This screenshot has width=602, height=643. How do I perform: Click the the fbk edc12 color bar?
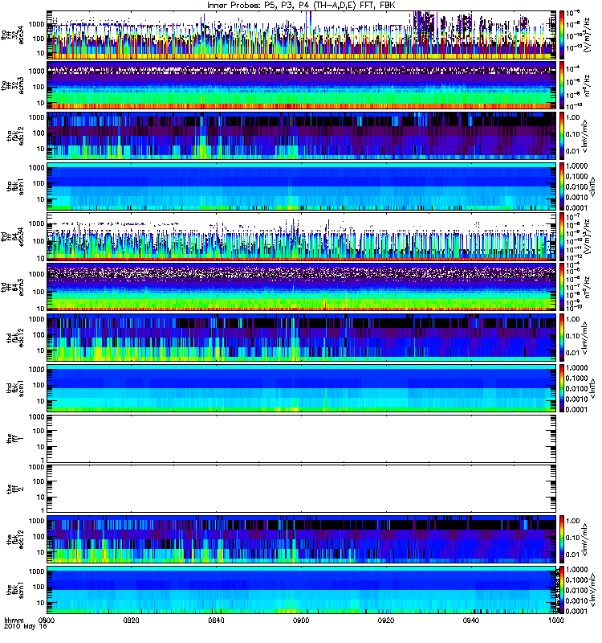point(562,539)
